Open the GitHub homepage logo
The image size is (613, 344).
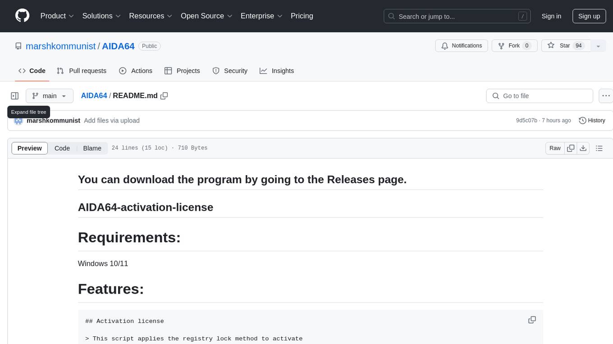point(22,16)
